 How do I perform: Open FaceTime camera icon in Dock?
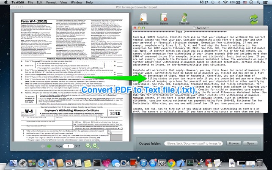pyautogui.click(x=124, y=163)
